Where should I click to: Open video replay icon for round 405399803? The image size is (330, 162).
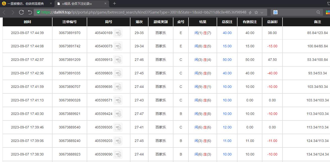(118, 73)
